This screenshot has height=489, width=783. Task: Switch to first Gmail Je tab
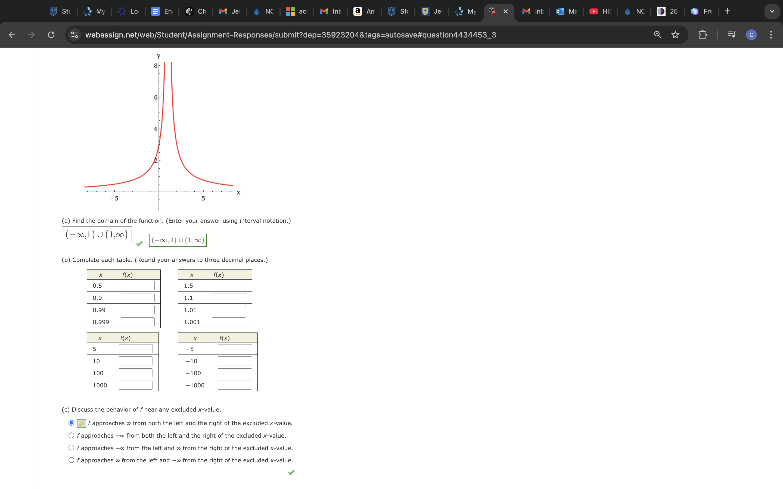coord(229,11)
